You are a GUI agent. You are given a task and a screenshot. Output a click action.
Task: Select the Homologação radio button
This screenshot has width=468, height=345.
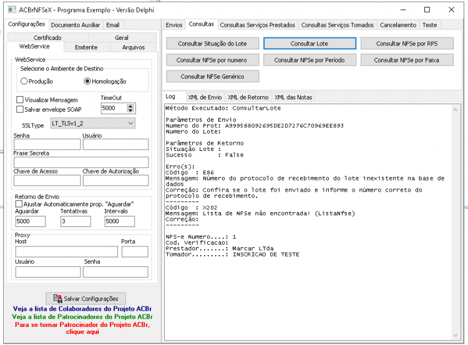[x=87, y=81]
